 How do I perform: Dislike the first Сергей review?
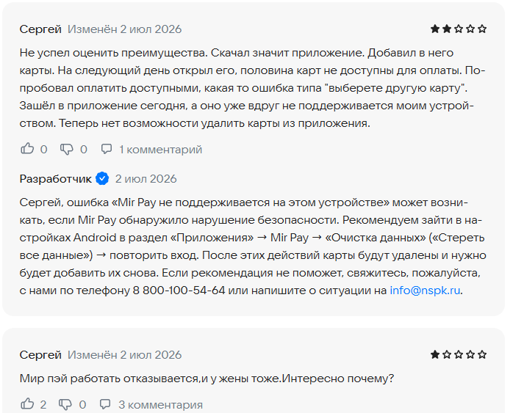point(66,149)
